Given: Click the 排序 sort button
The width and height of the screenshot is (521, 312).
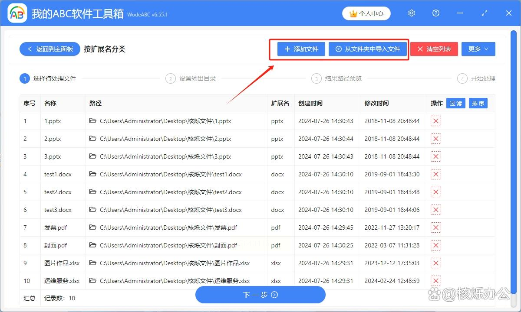Looking at the screenshot, I should [x=478, y=103].
